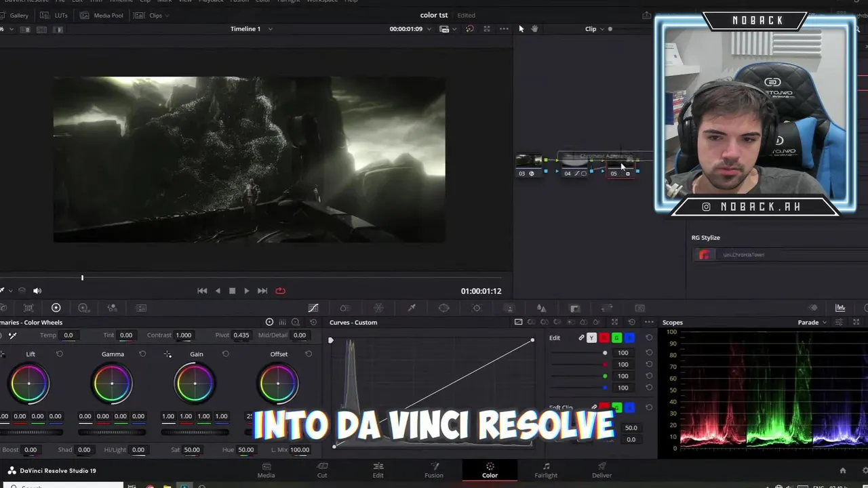868x488 pixels.
Task: Select node 05 in the node graph
Action: pyautogui.click(x=620, y=165)
